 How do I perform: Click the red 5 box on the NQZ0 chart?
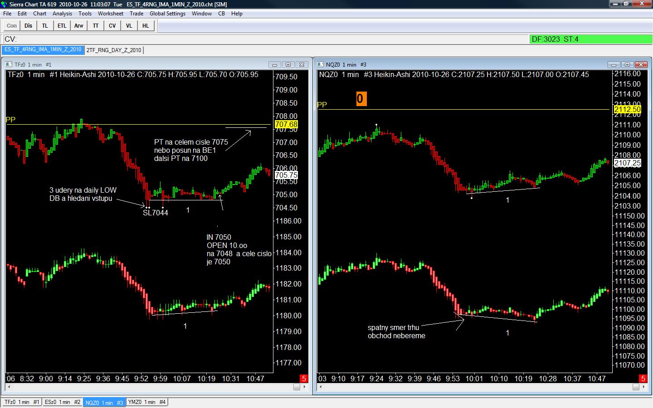643,379
